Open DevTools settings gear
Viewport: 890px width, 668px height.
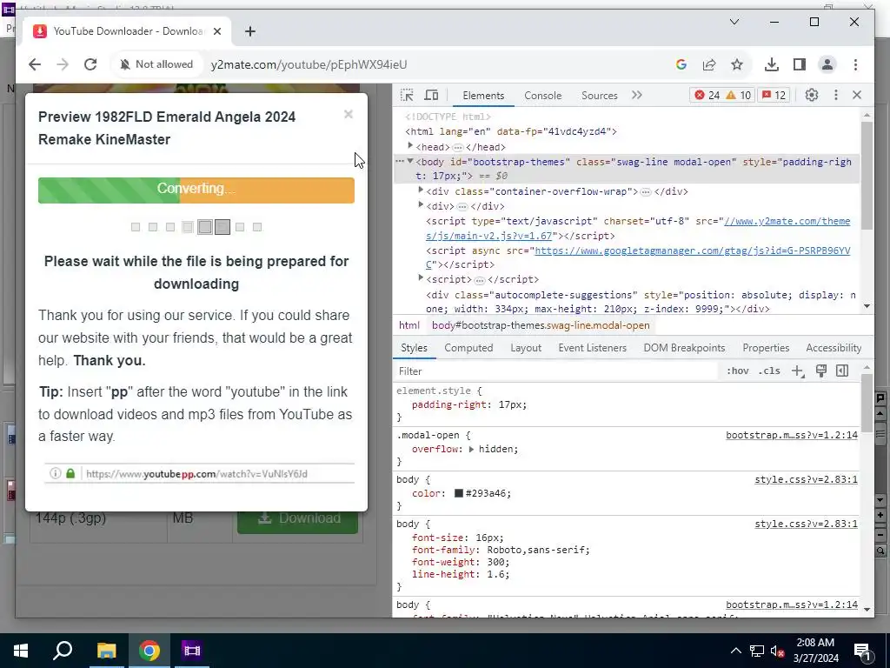(811, 95)
